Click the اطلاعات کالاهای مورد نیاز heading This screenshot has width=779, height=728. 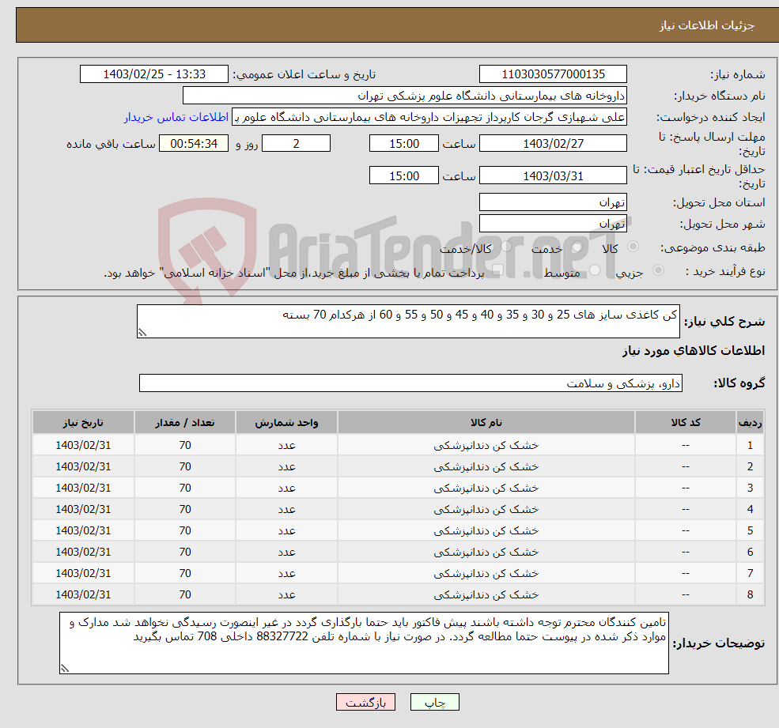click(x=694, y=351)
